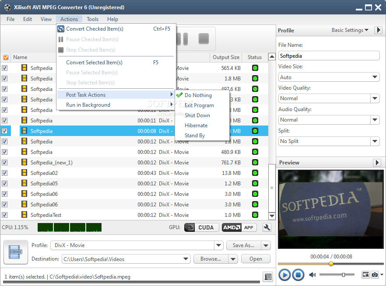
Task: Click the NVIDIA CUDA GPU button
Action: coord(202,227)
